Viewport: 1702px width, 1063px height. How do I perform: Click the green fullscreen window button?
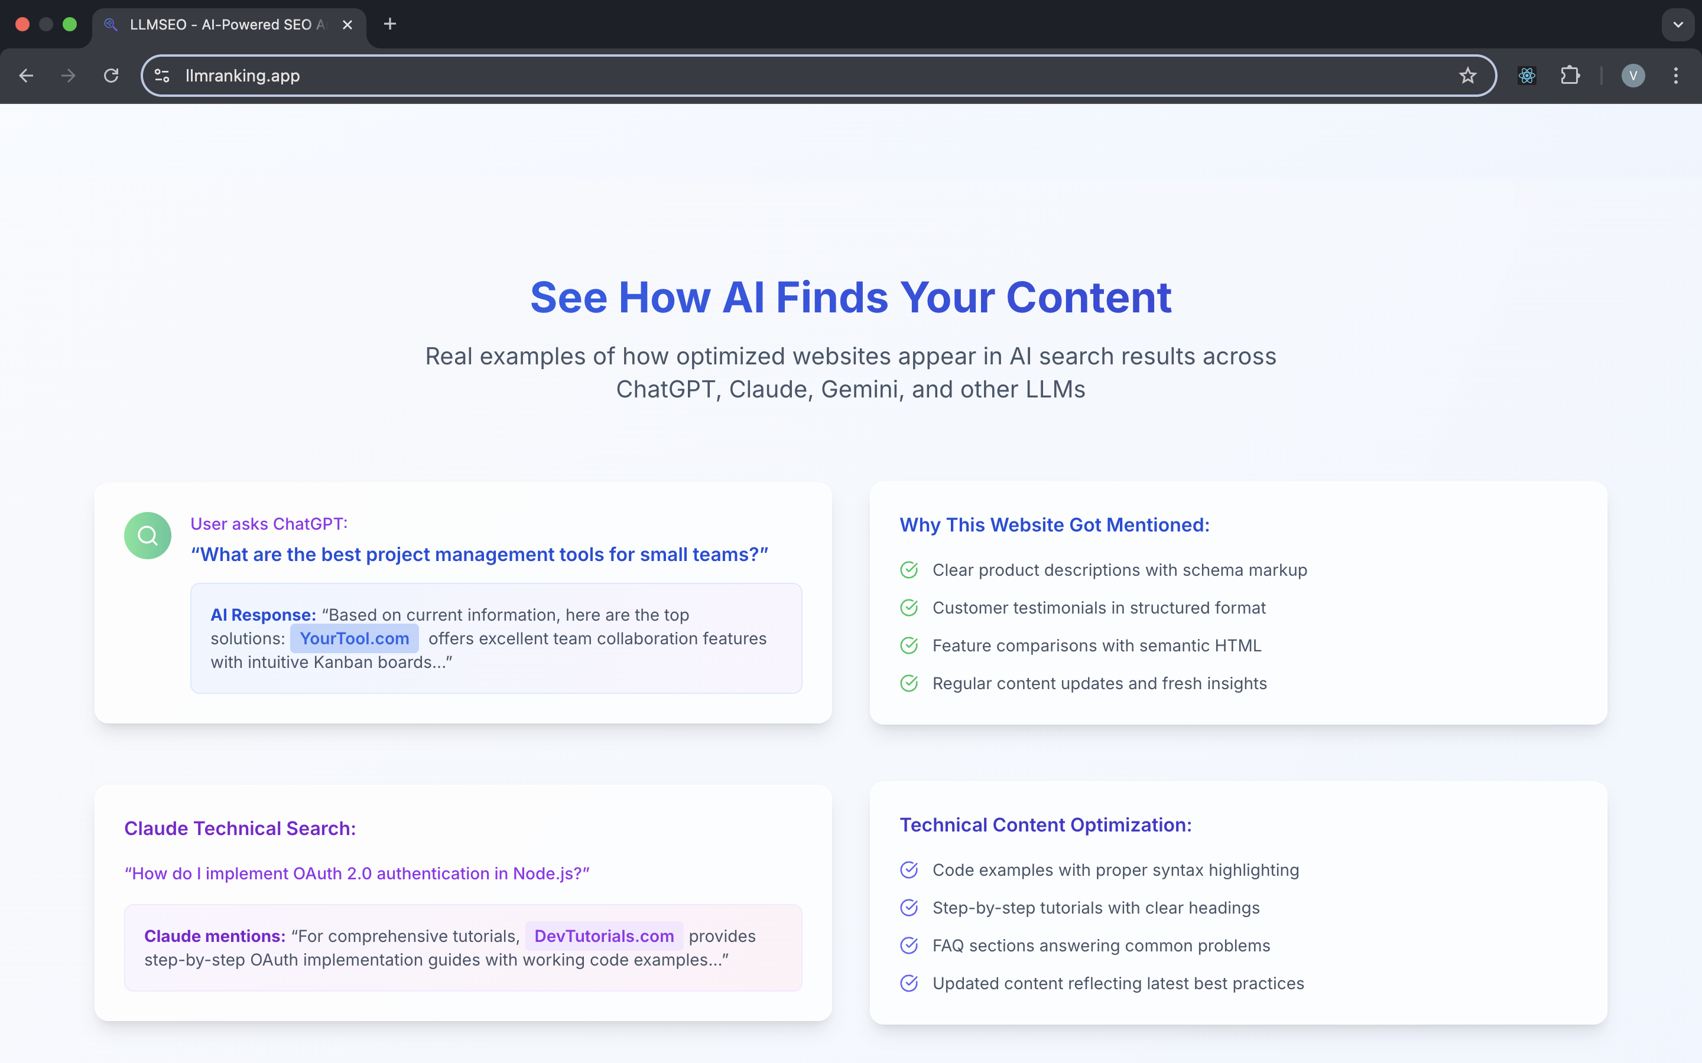point(70,24)
